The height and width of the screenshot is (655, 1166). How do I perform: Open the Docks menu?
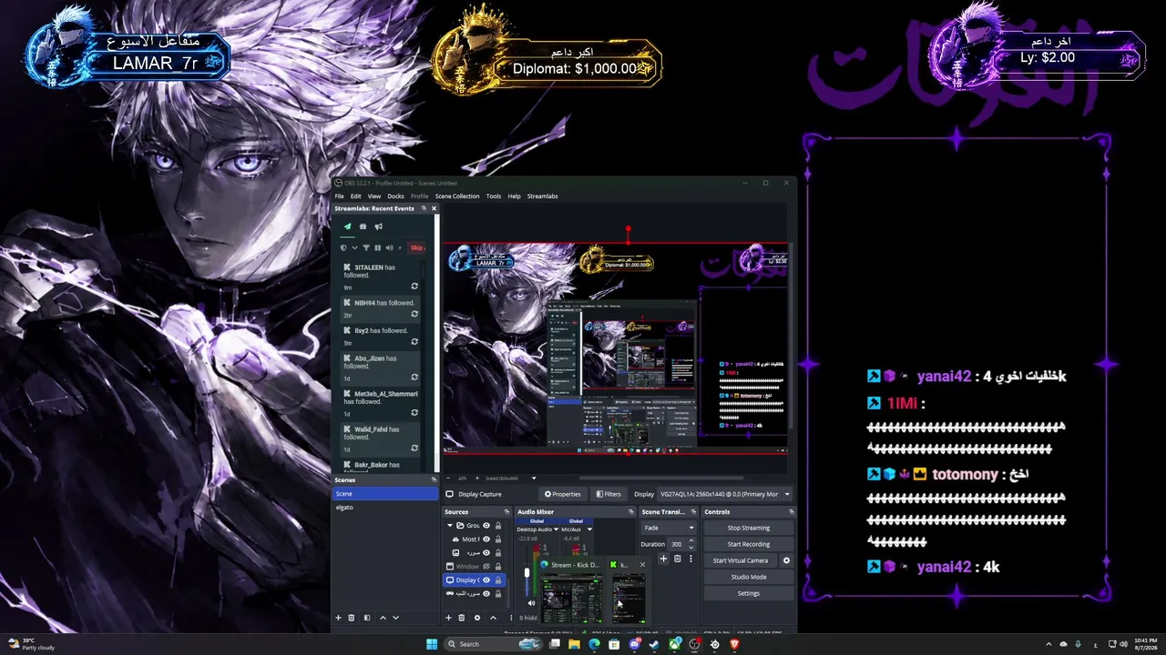[x=395, y=196]
